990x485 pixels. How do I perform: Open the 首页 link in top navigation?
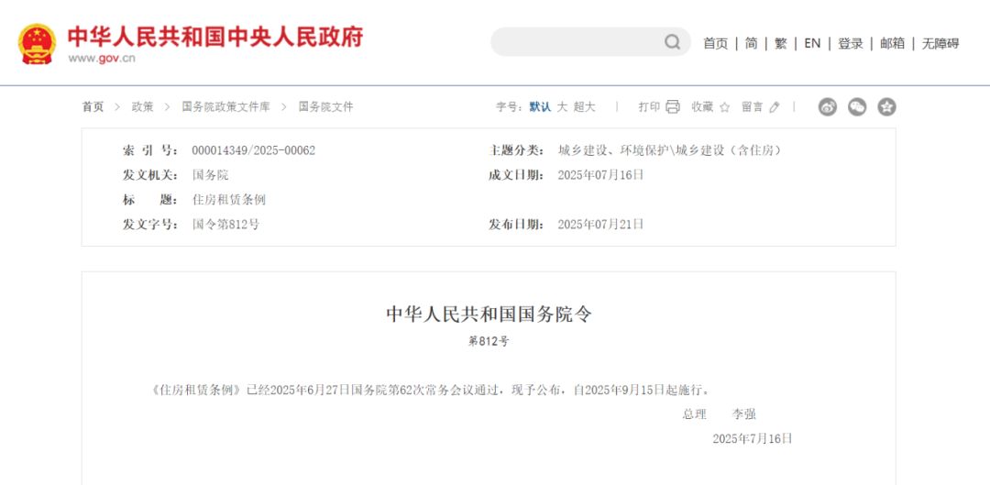point(715,44)
